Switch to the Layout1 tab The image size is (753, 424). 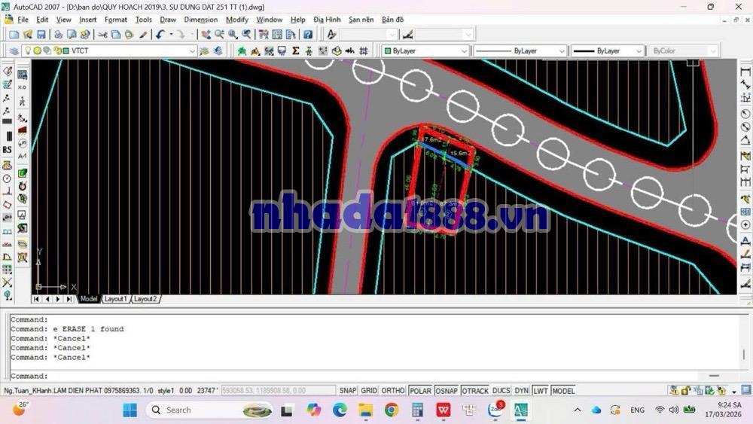tap(115, 299)
